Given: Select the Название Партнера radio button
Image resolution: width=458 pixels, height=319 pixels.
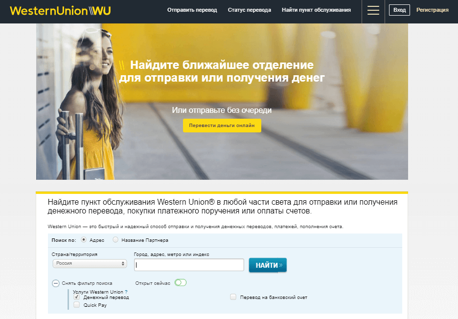Looking at the screenshot, I should 115,240.
